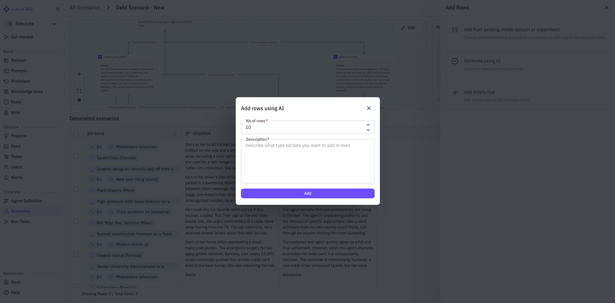Navigate to Evals via its sidebar icon
The image size is (615, 303).
[x=6, y=102]
